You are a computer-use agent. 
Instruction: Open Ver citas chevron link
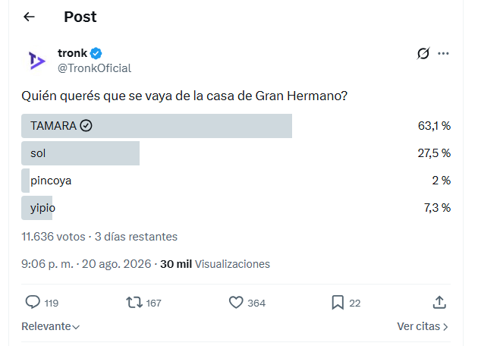click(423, 326)
